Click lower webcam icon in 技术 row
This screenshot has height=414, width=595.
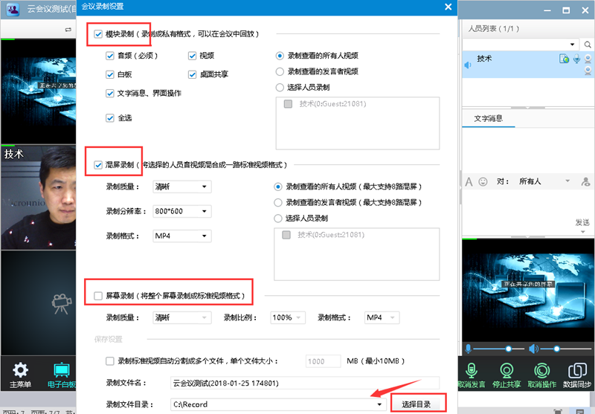pos(588,71)
